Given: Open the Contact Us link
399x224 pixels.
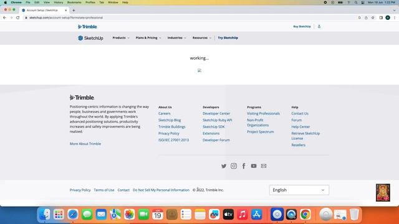Looking at the screenshot, I should [x=300, y=113].
